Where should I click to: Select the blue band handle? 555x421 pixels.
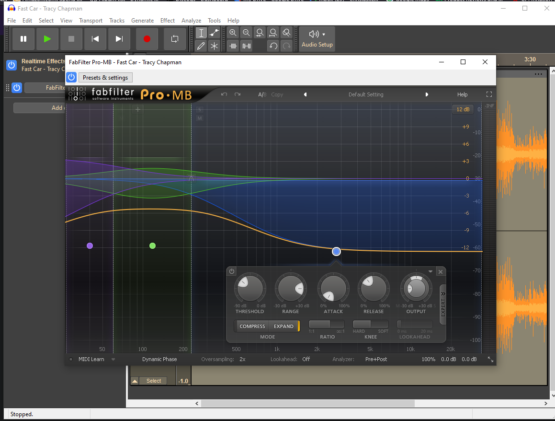[336, 251]
